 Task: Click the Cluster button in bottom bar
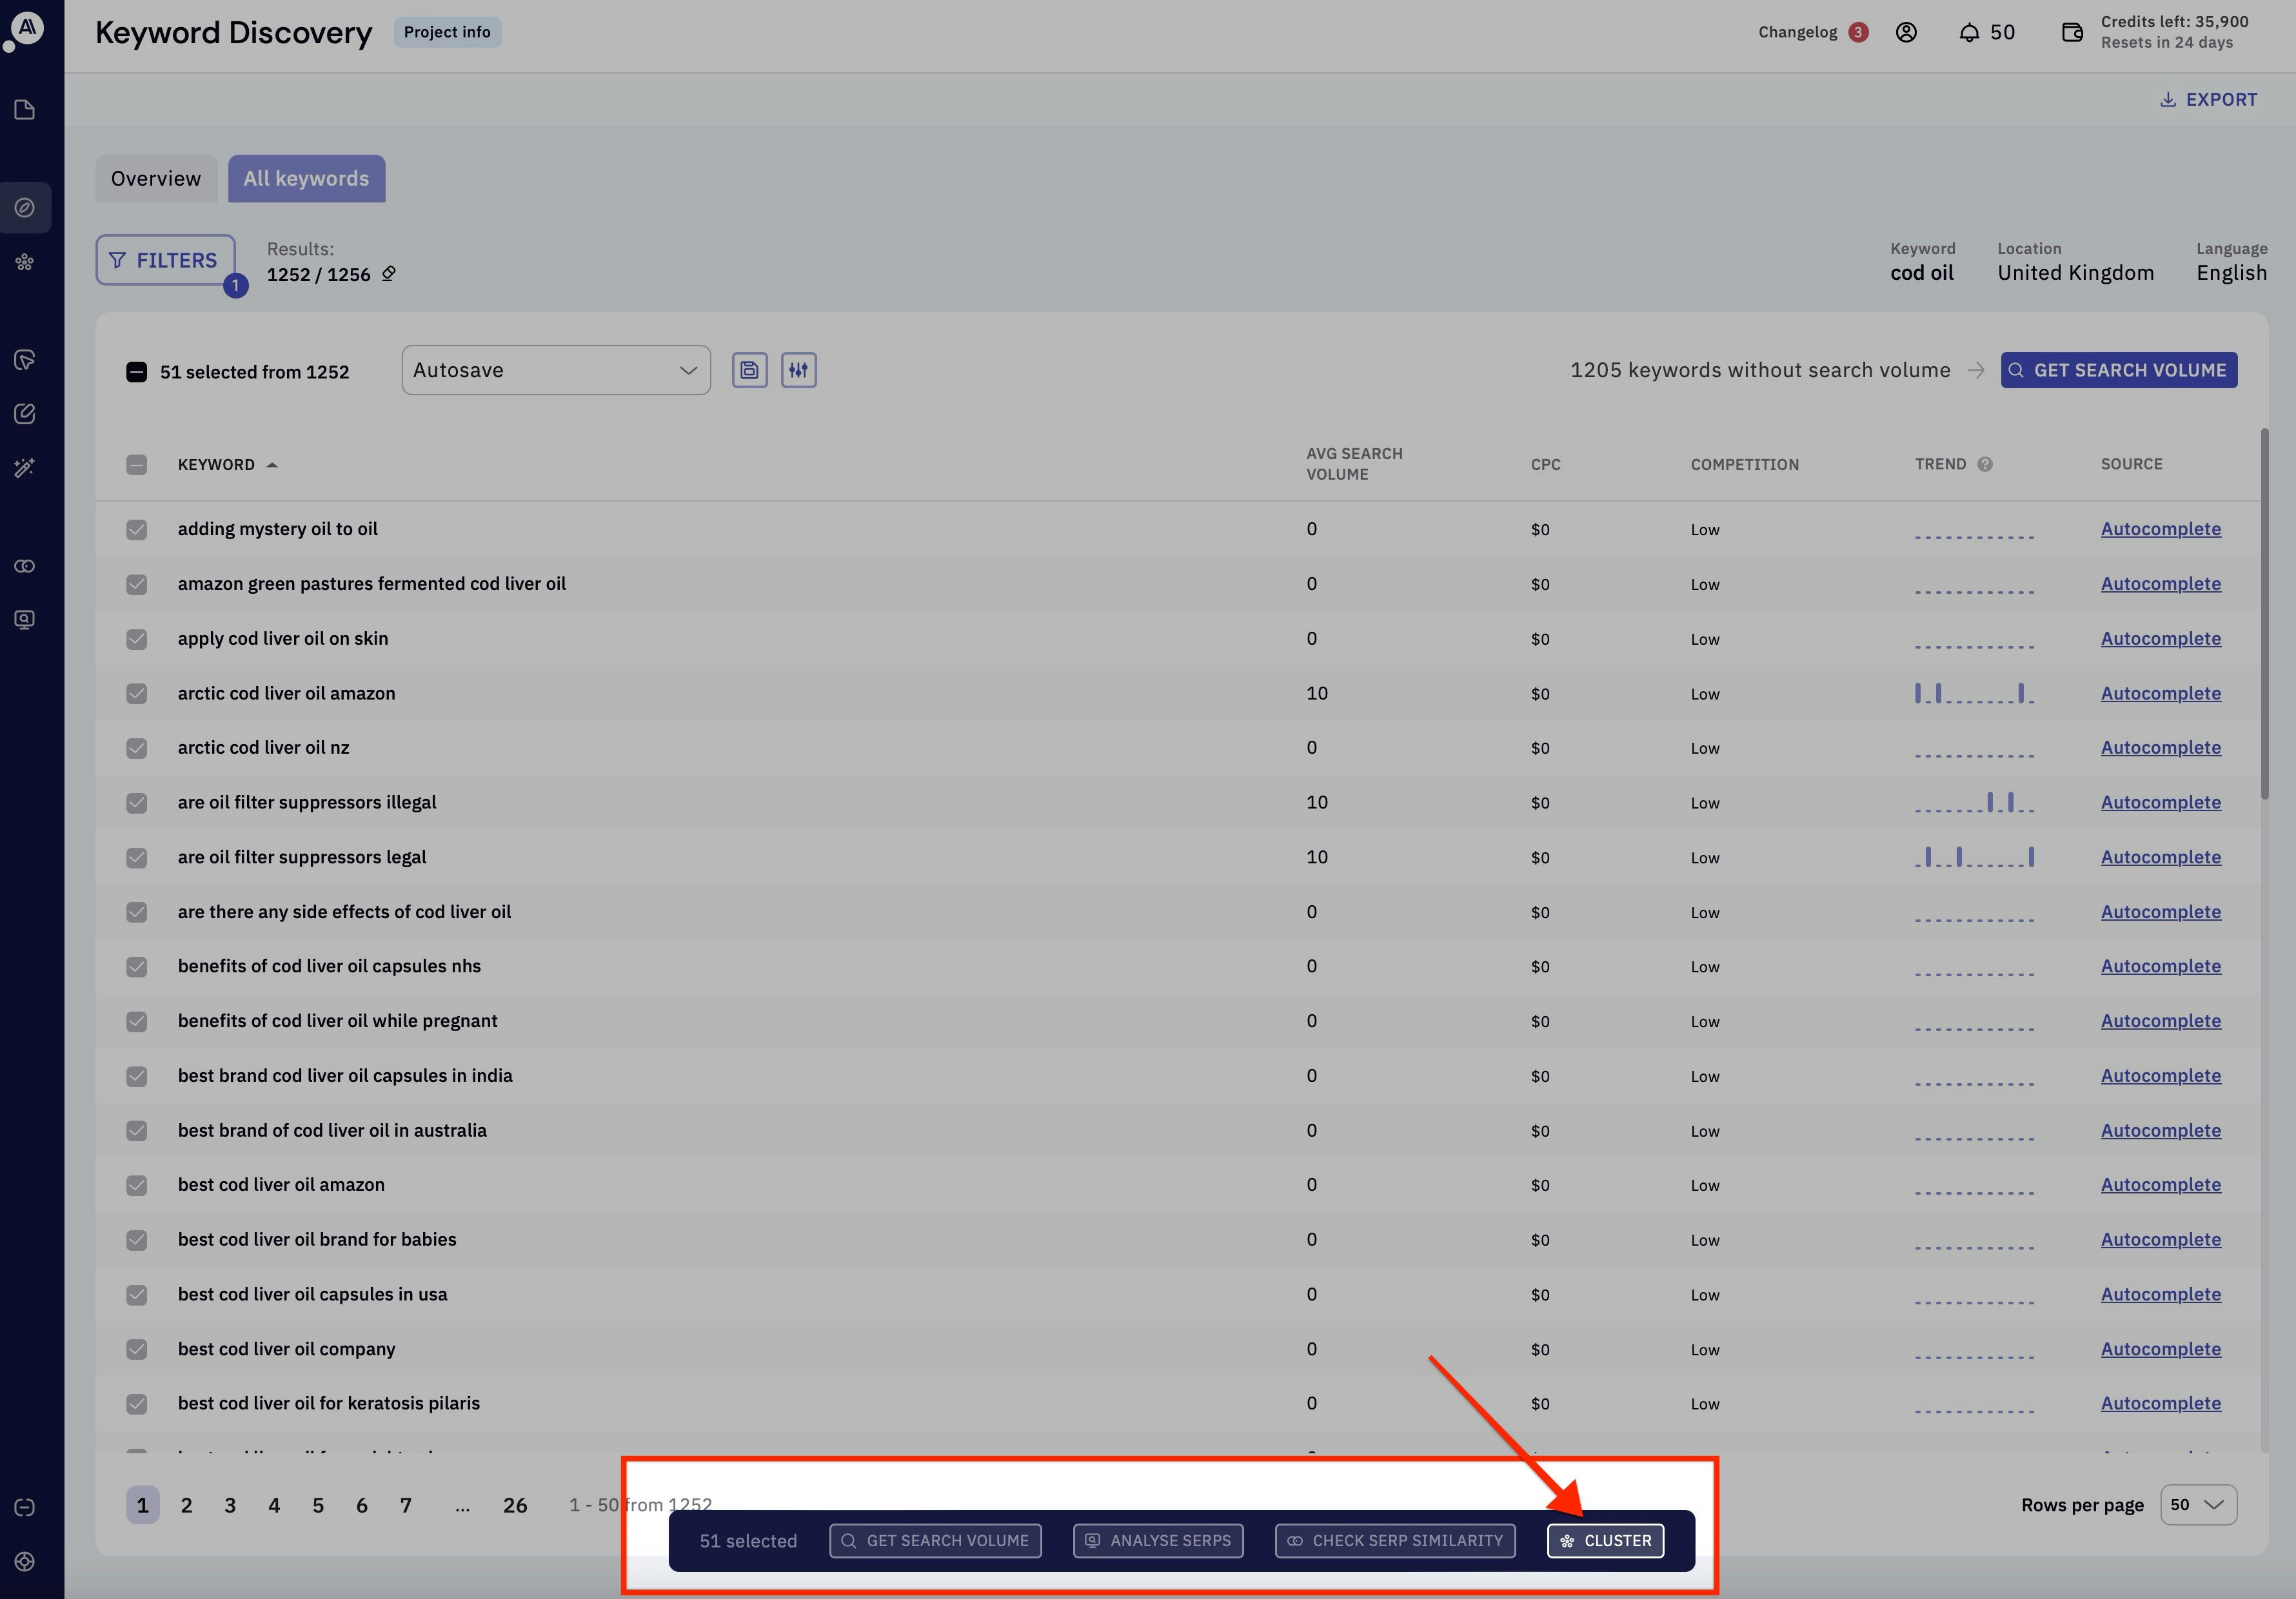point(1605,1540)
